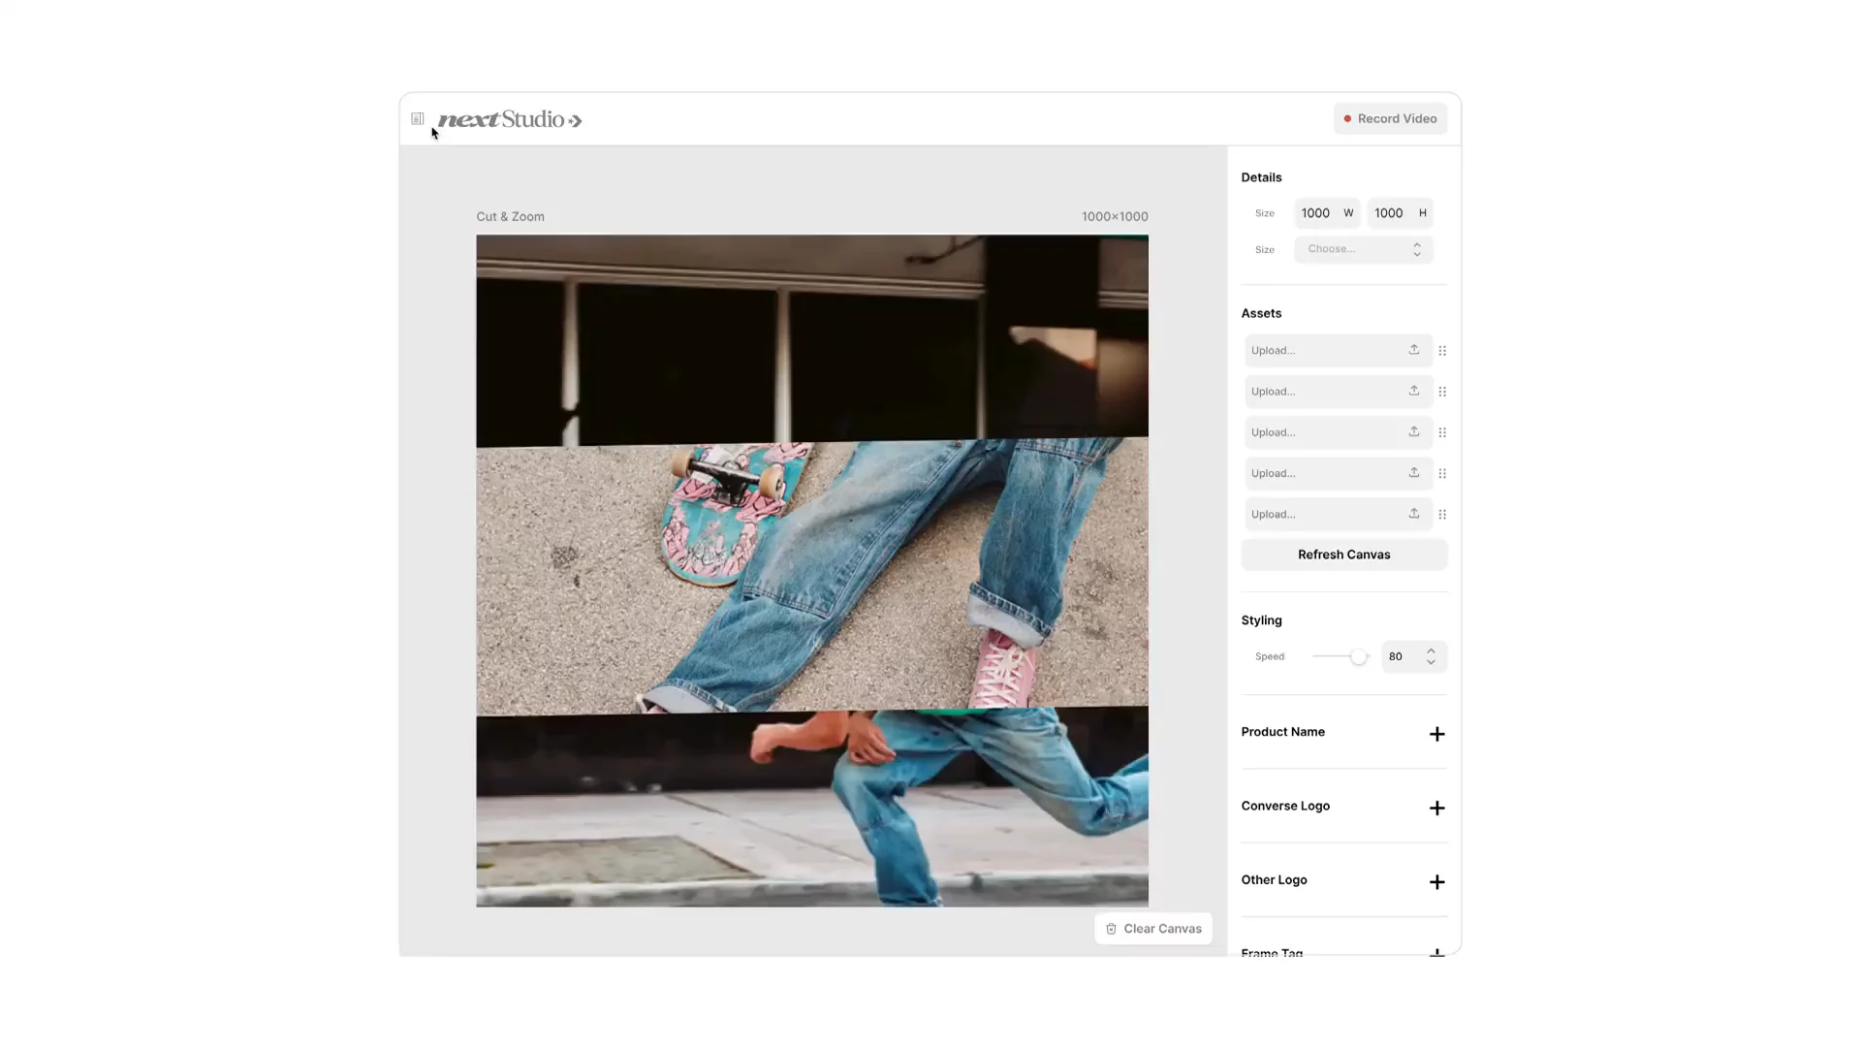This screenshot has height=1047, width=1861.
Task: Click the Speed slider handle
Action: (1359, 657)
